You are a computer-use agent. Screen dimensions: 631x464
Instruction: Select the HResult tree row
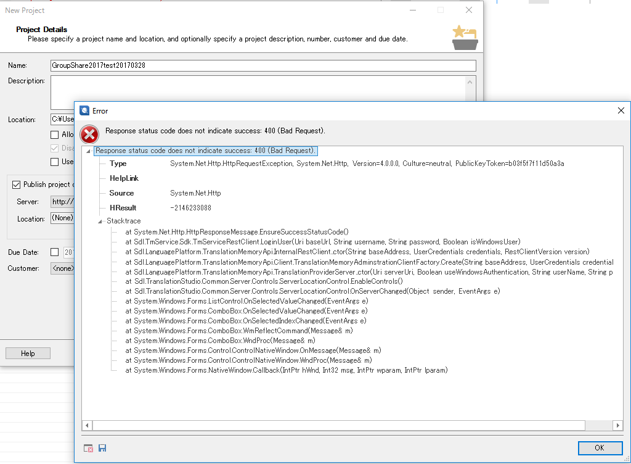123,208
